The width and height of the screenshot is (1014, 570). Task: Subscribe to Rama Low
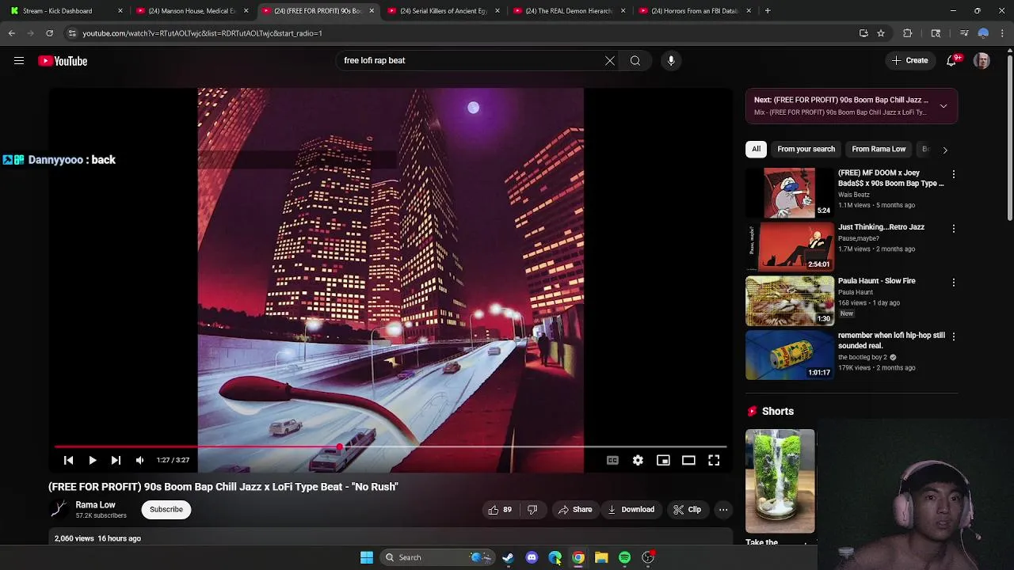(166, 509)
